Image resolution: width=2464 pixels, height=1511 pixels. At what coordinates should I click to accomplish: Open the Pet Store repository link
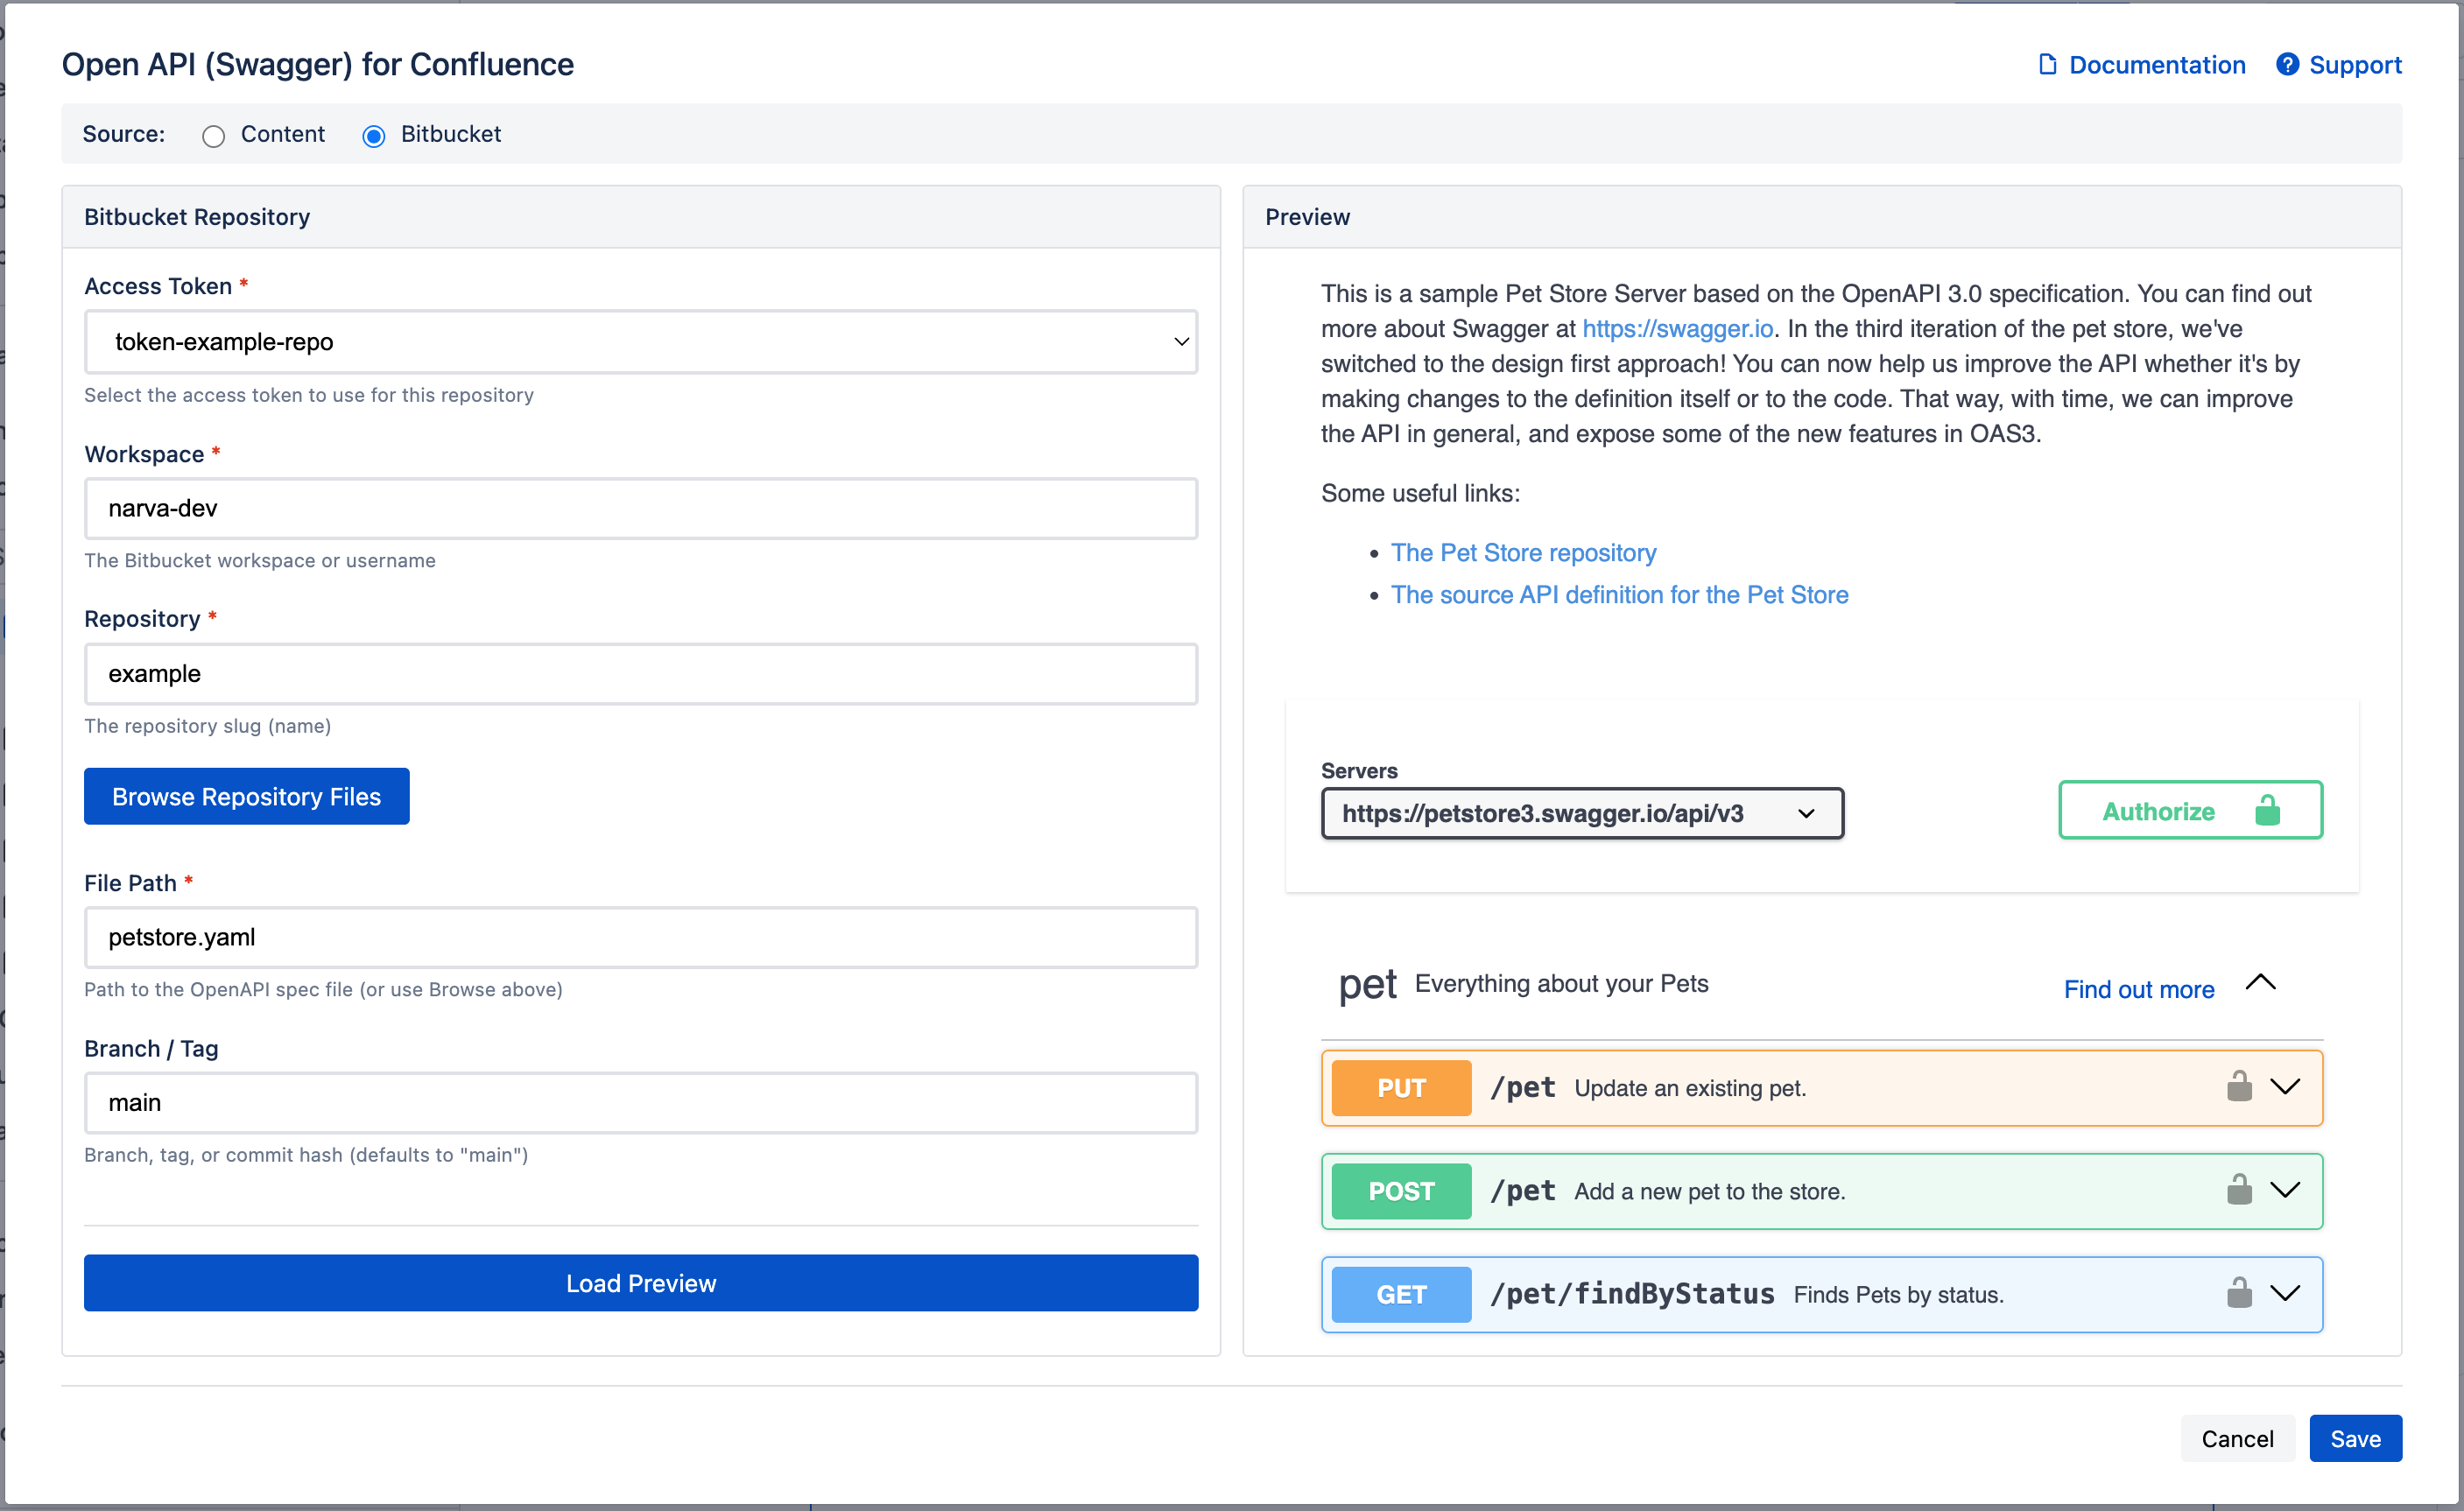click(1523, 552)
